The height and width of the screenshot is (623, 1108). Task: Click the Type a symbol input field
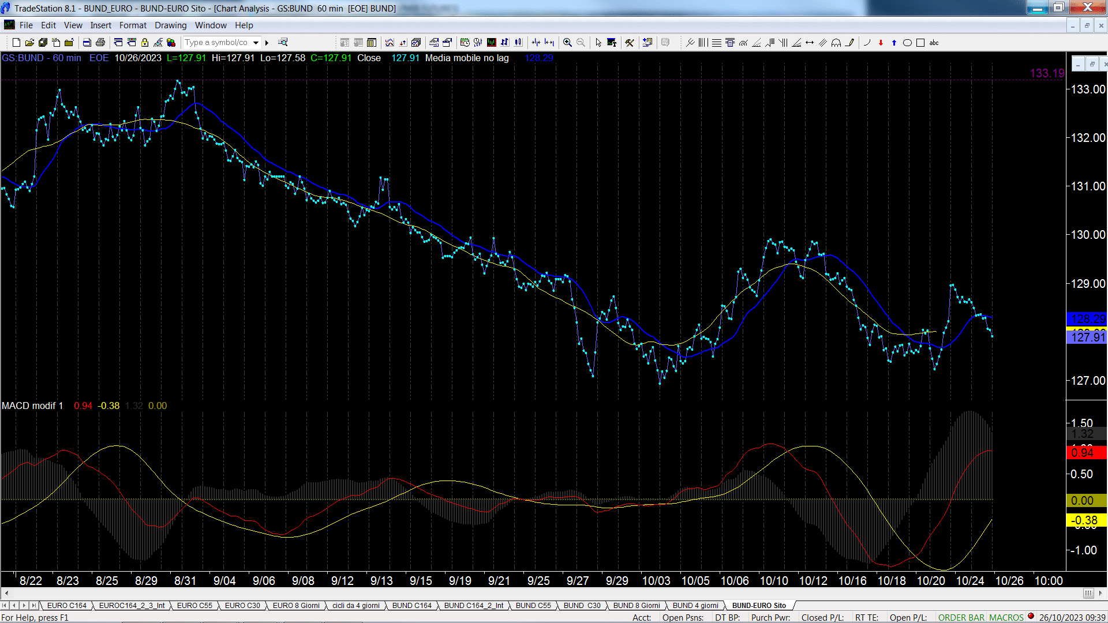[x=217, y=43]
